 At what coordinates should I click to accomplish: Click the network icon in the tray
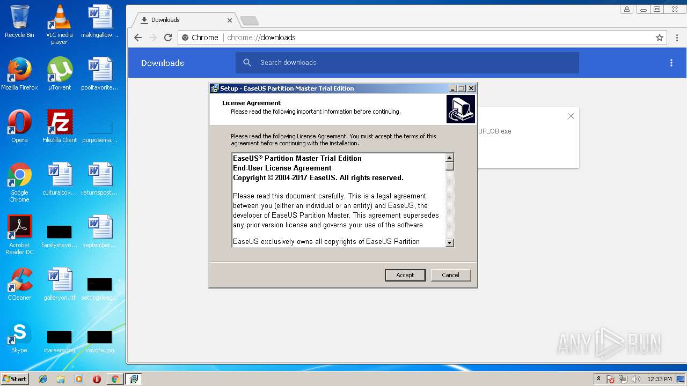pyautogui.click(x=623, y=379)
